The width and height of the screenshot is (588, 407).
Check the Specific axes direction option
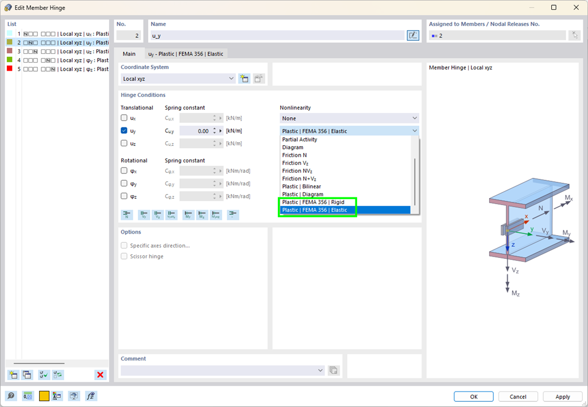(x=123, y=245)
